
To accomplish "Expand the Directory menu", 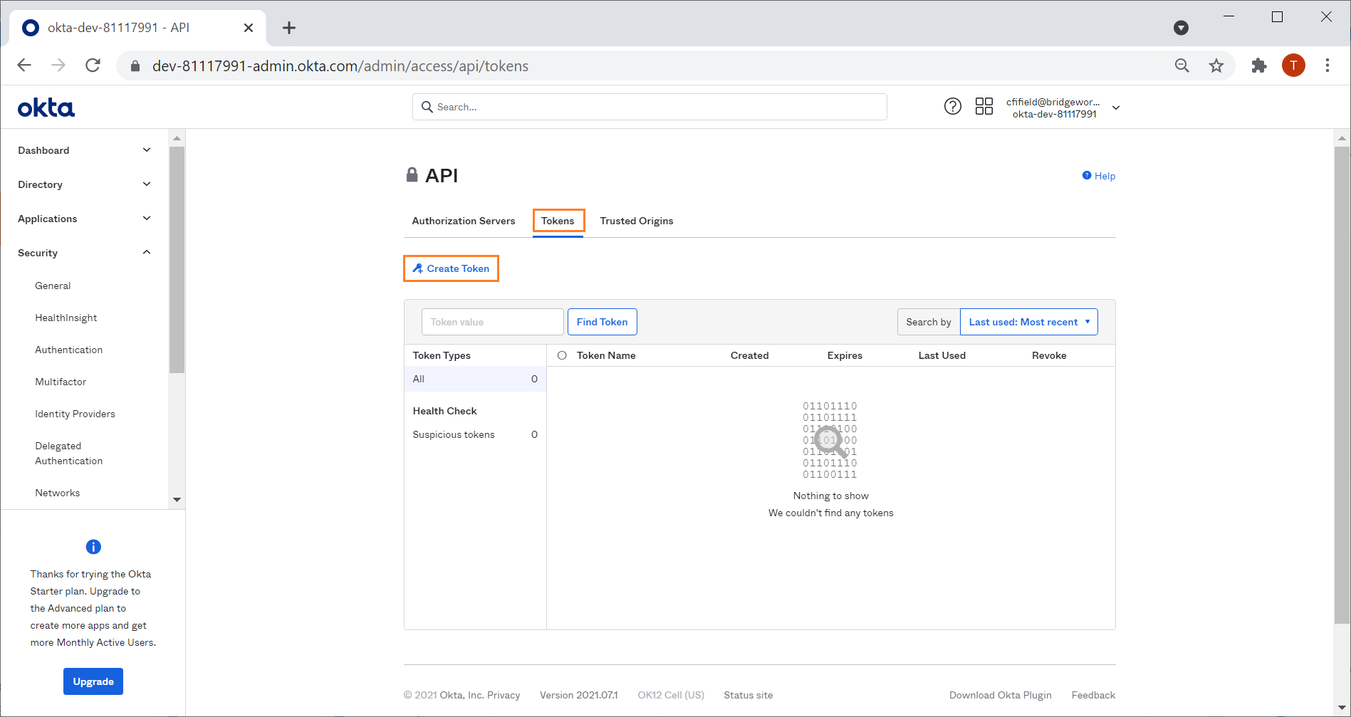I will (x=85, y=184).
